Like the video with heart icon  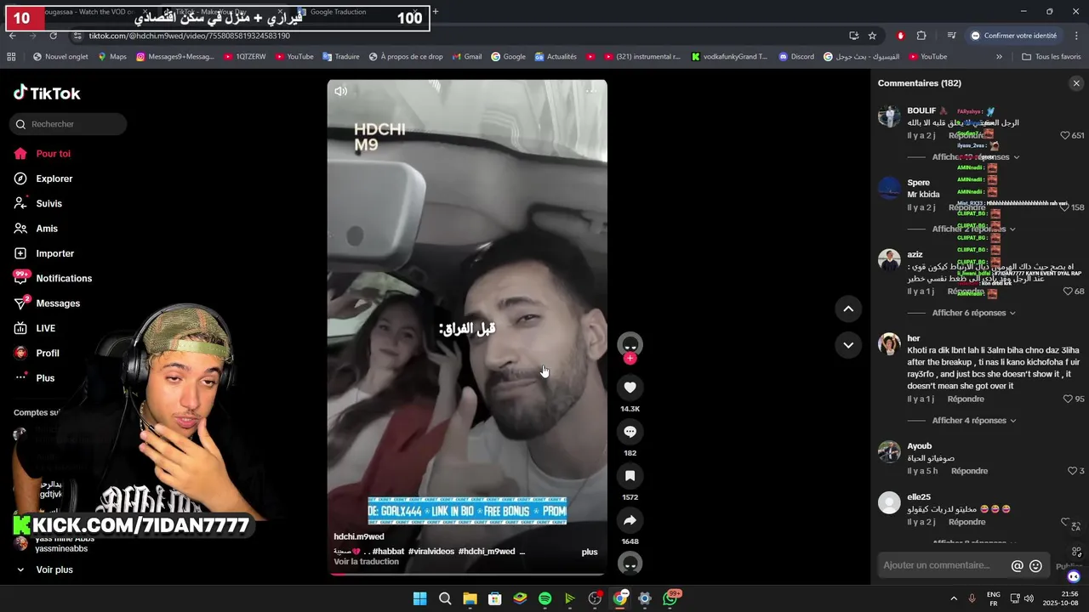(x=630, y=388)
